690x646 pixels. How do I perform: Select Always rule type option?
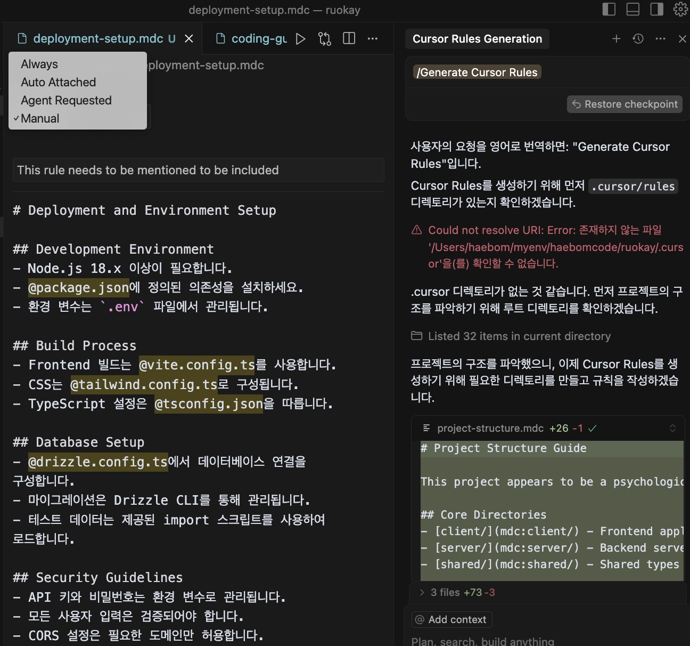coord(39,64)
